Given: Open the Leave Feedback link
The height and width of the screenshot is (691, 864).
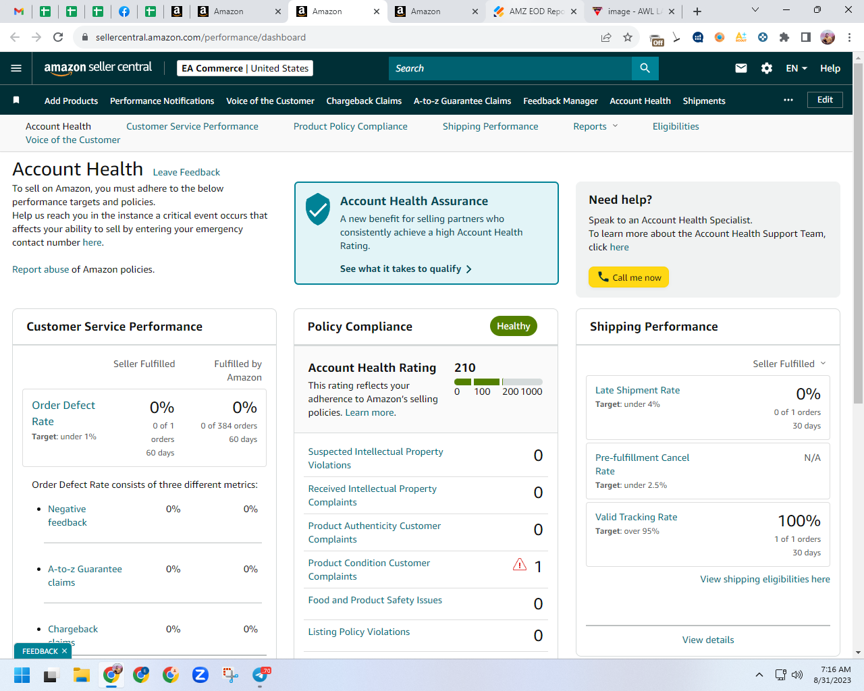Looking at the screenshot, I should (x=186, y=172).
